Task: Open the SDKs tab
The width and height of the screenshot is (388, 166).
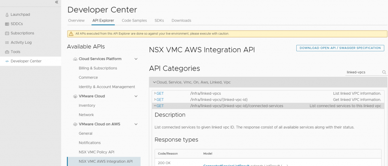Action: click(159, 20)
